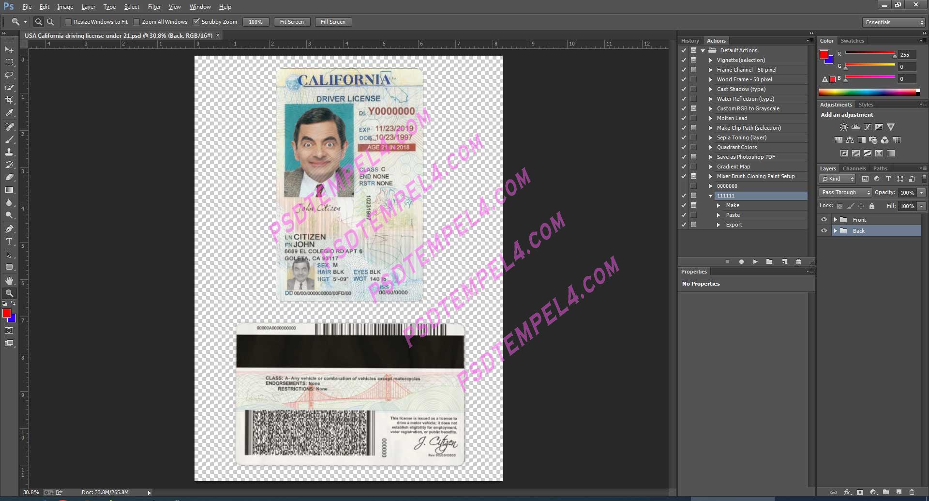929x501 pixels.
Task: Click the Fit Screen button
Action: [x=292, y=22]
